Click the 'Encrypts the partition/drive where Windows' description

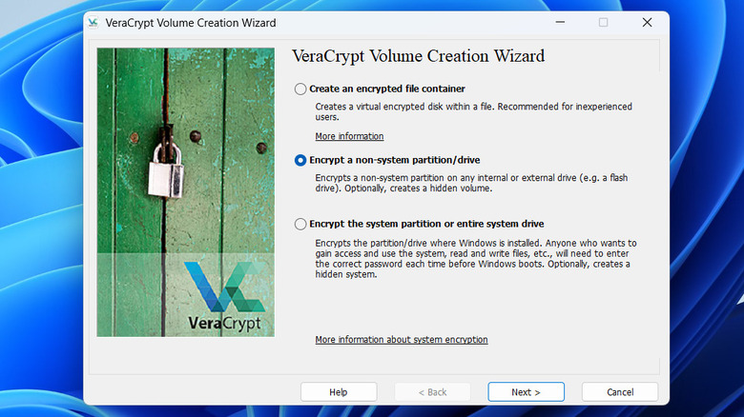pos(476,259)
